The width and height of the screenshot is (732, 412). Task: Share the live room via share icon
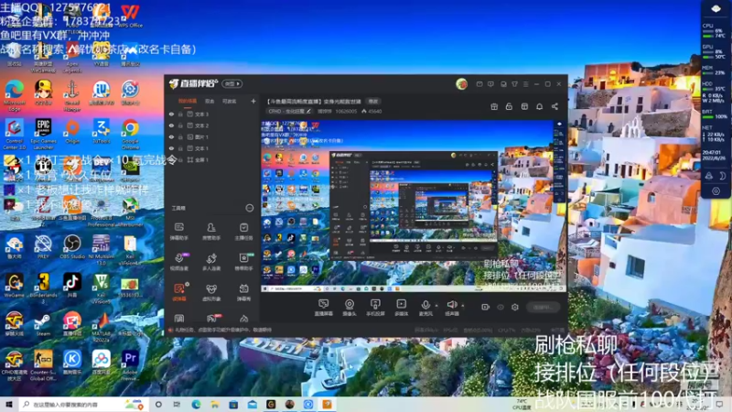[x=554, y=106]
